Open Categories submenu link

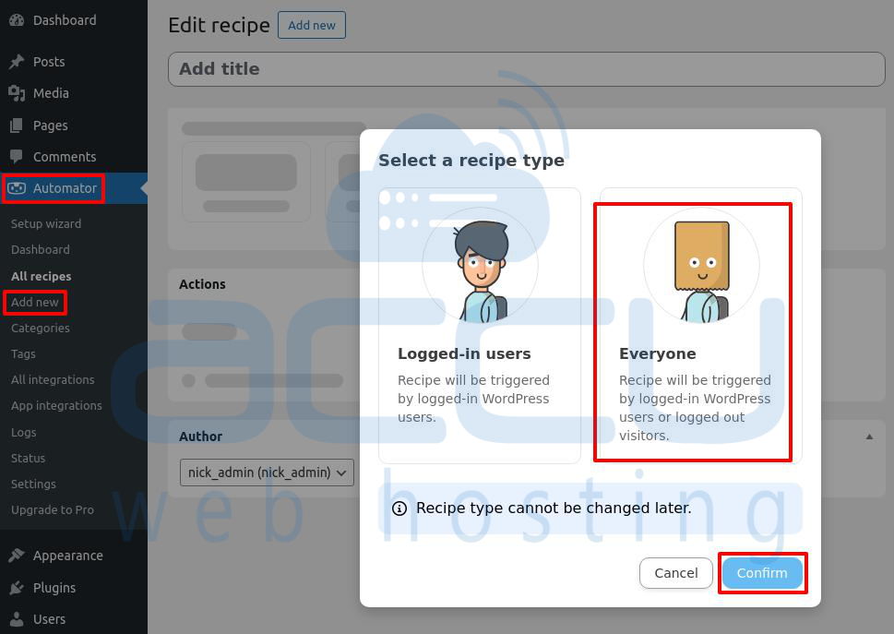click(x=41, y=328)
